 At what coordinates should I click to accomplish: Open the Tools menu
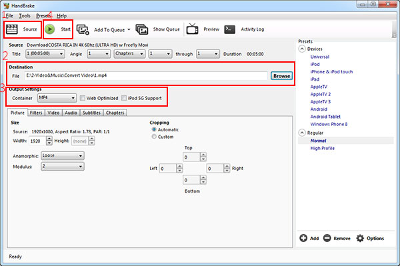click(x=25, y=16)
